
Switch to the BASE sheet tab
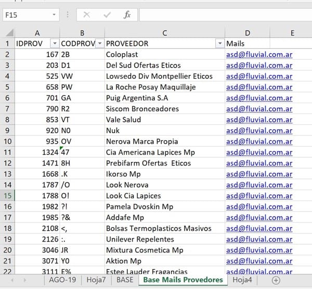point(125,280)
